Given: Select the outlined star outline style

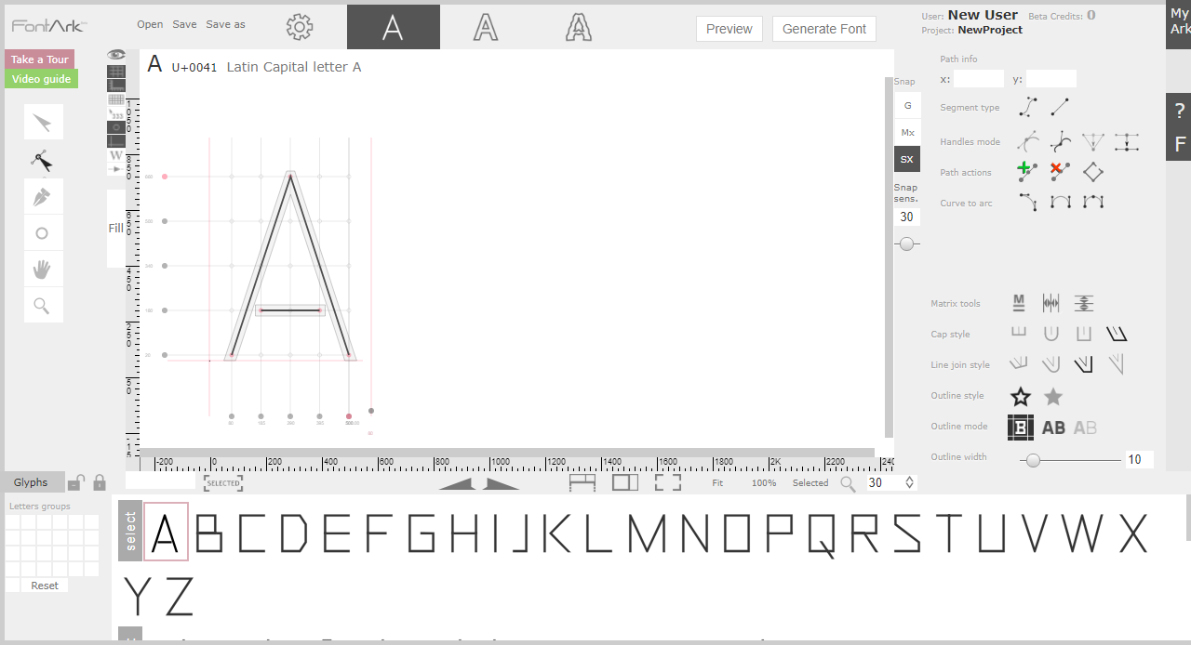Looking at the screenshot, I should click(x=1021, y=397).
